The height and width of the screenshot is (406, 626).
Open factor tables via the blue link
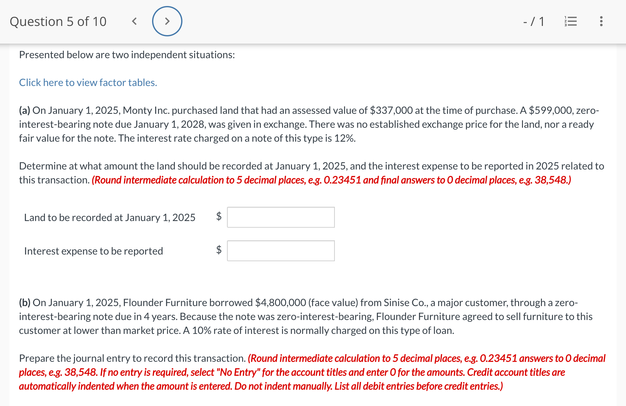88,82
